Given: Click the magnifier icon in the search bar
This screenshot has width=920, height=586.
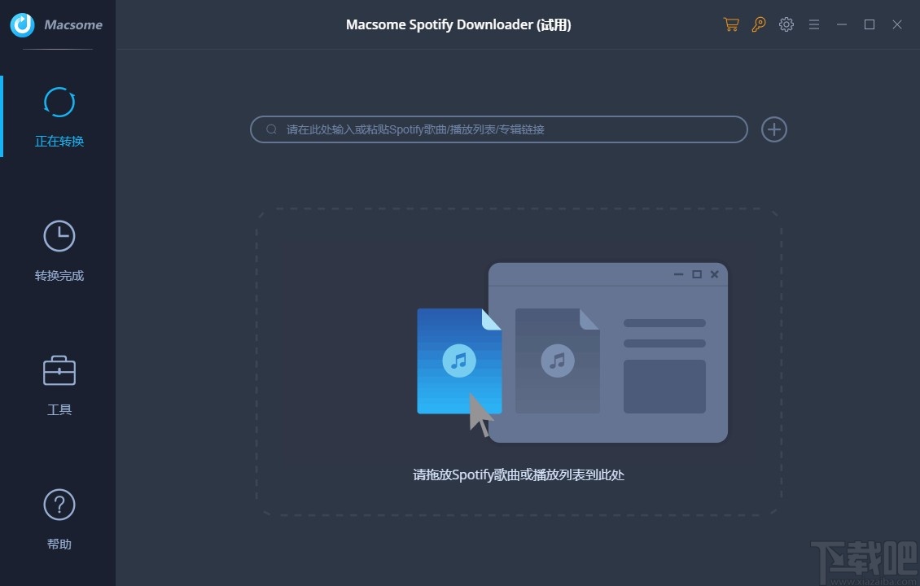Looking at the screenshot, I should (271, 129).
